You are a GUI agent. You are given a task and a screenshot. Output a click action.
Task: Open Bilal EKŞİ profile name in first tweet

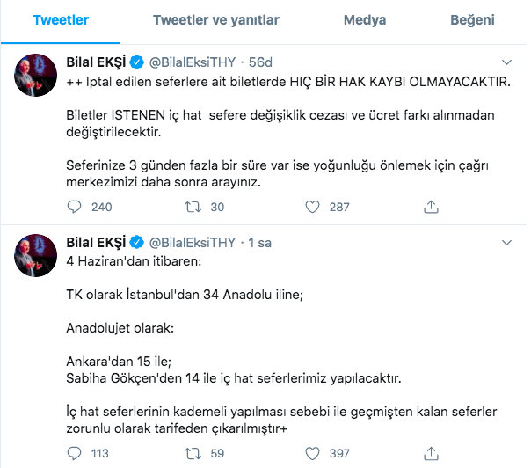pos(96,62)
